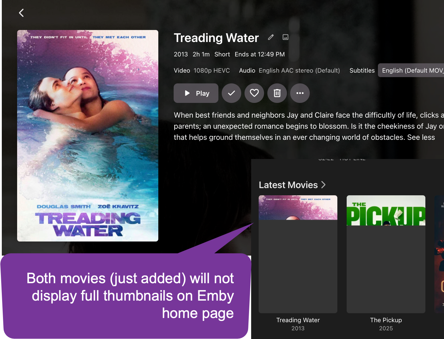Click the large Treading Water poster image
The image size is (444, 339).
click(88, 136)
